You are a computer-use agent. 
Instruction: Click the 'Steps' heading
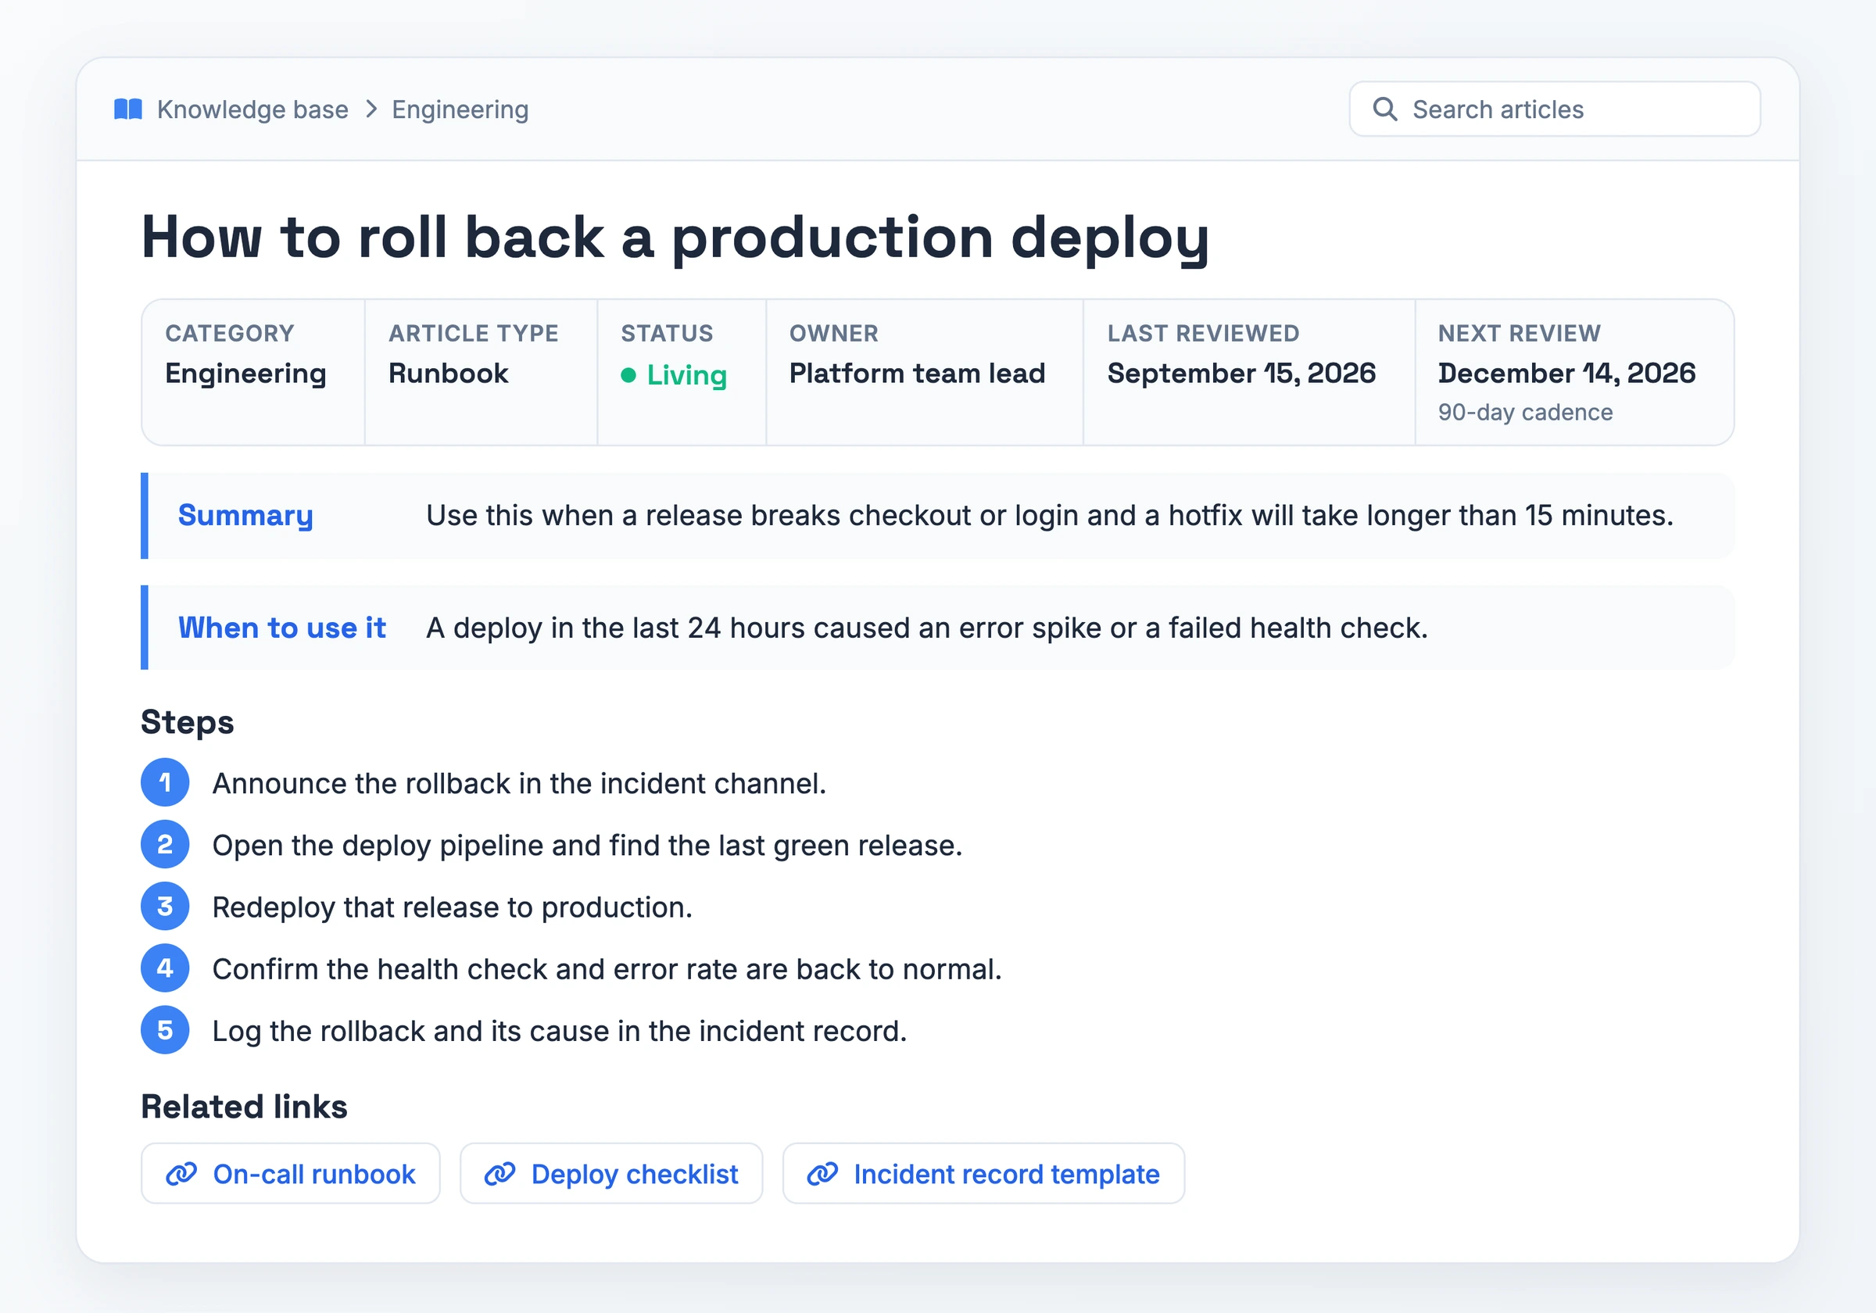tap(187, 722)
